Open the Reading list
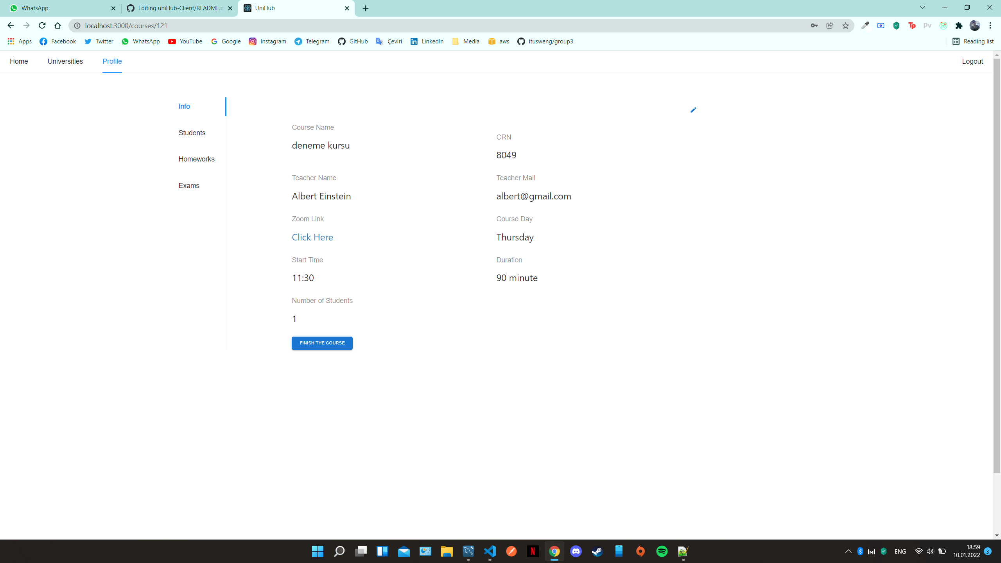The height and width of the screenshot is (563, 1001). (x=973, y=41)
